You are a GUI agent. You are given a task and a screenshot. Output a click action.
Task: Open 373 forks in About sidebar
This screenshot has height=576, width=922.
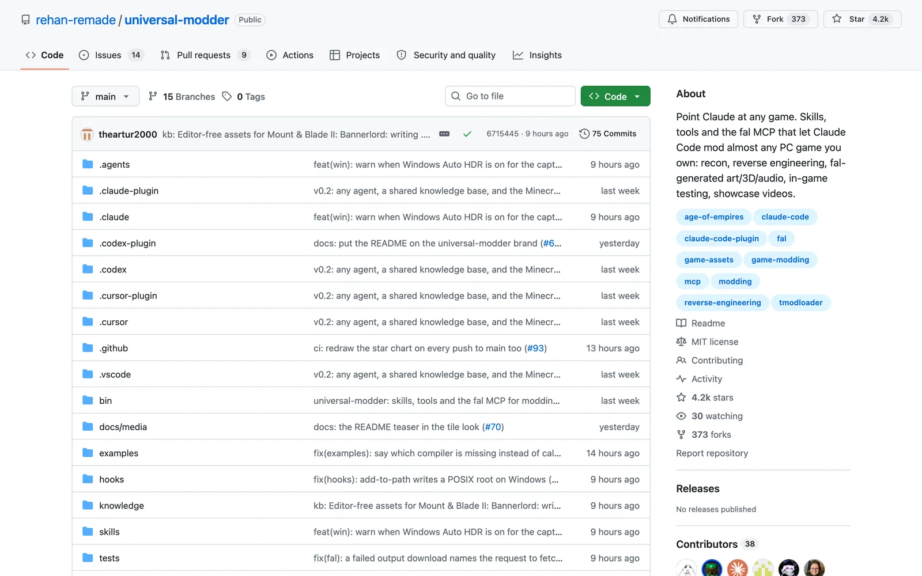tap(704, 435)
